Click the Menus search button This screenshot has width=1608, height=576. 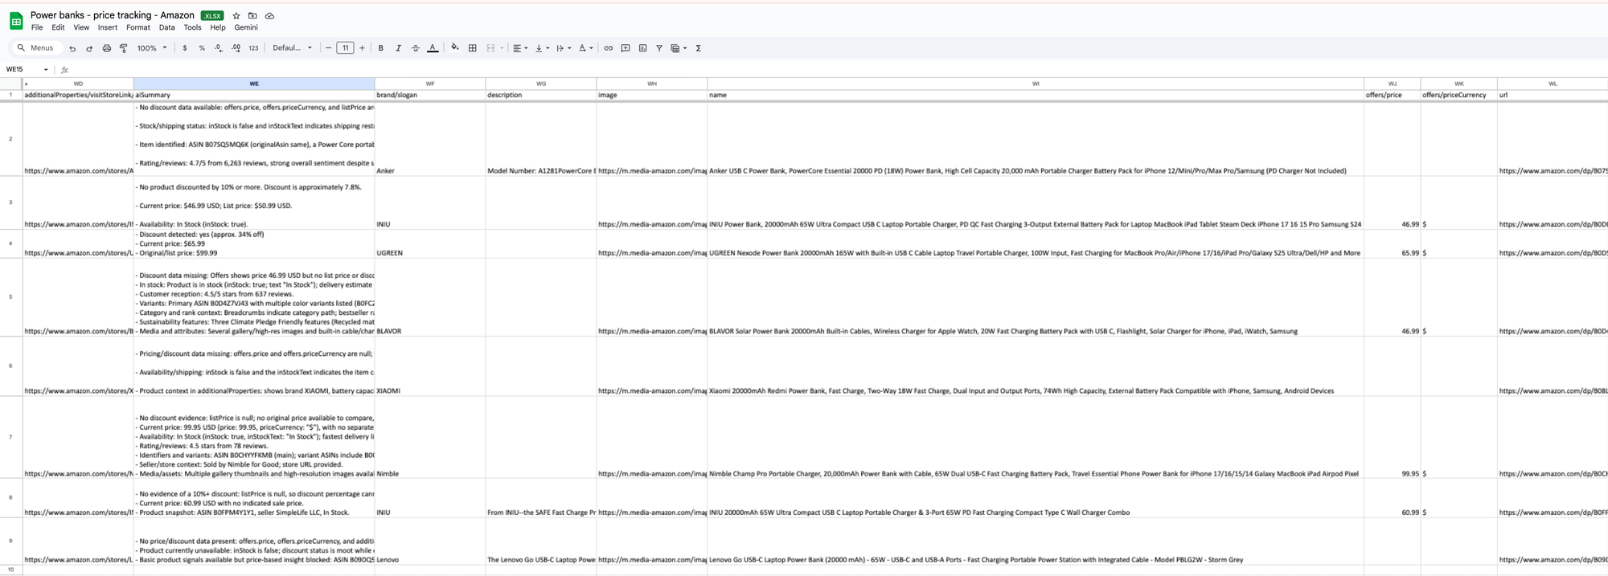tap(35, 48)
